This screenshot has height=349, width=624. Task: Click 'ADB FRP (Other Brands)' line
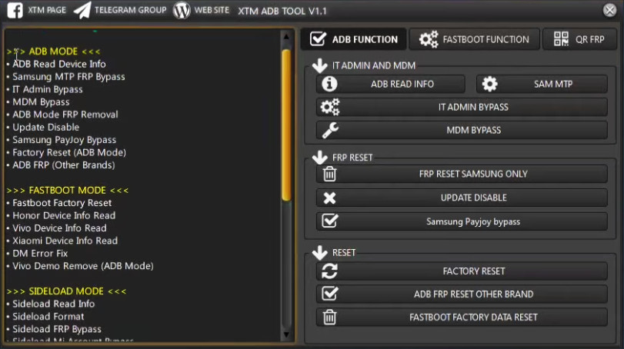(x=63, y=165)
